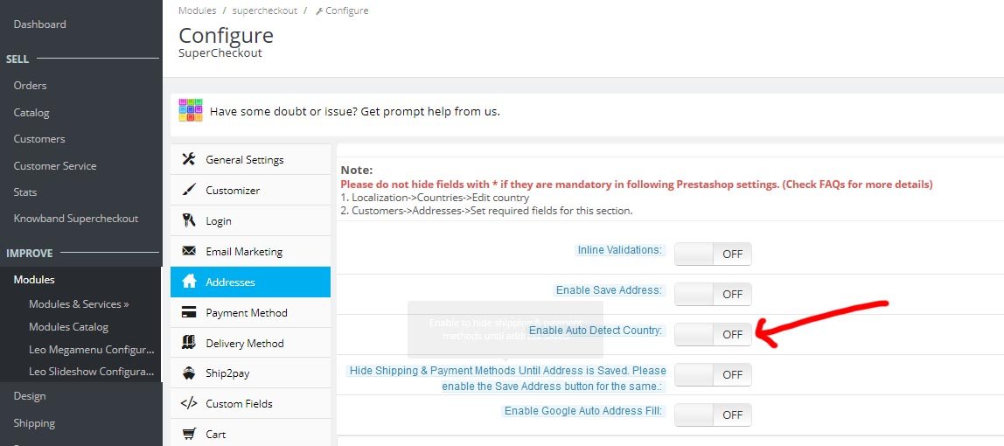Click the General Settings wrench icon

pos(188,160)
